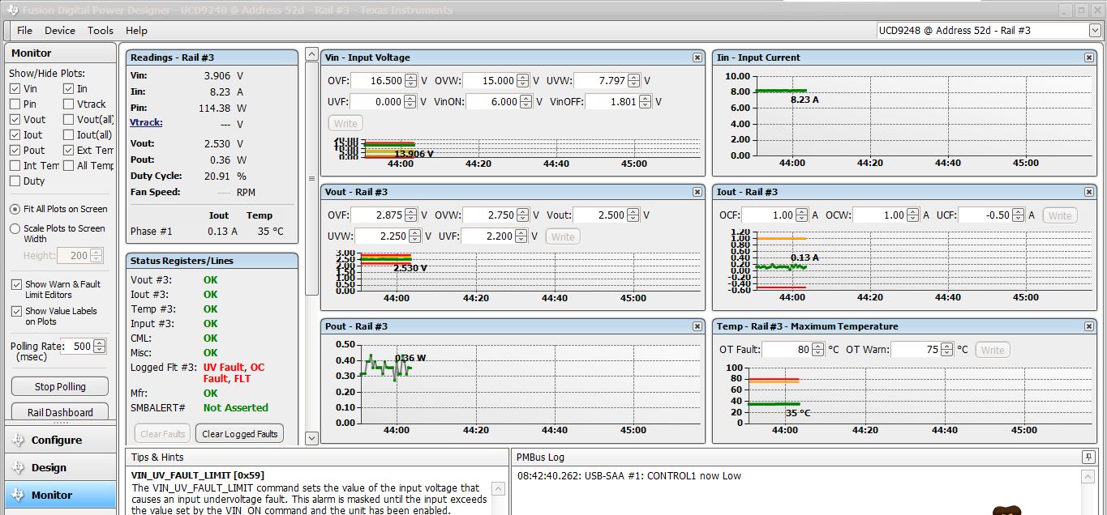Disable Show Value Labels on Plots
This screenshot has width=1107, height=515.
16,312
